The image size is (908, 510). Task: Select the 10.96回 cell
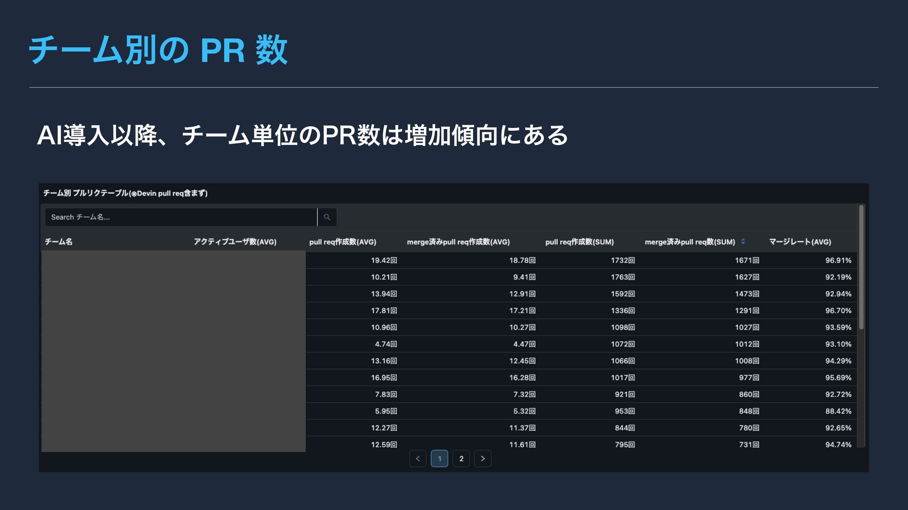384,327
